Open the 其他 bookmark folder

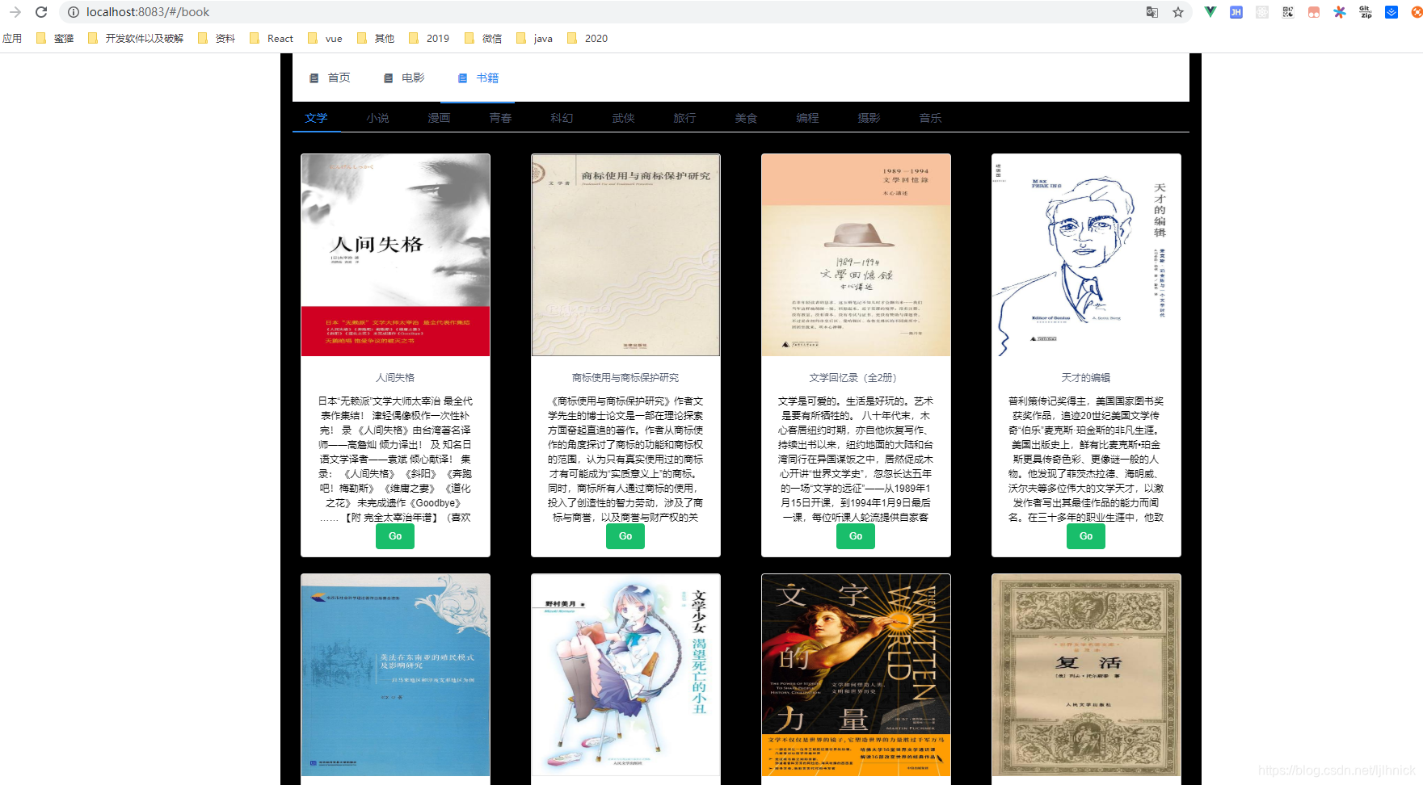376,38
